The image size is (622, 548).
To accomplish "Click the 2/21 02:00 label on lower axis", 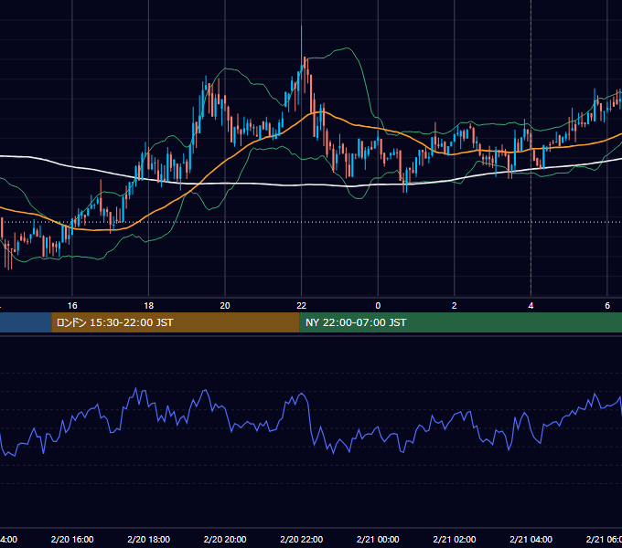I will tap(455, 539).
